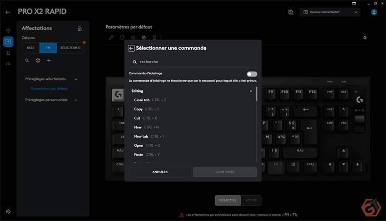
Task: Click the CONFIRMER button
Action: (225, 172)
